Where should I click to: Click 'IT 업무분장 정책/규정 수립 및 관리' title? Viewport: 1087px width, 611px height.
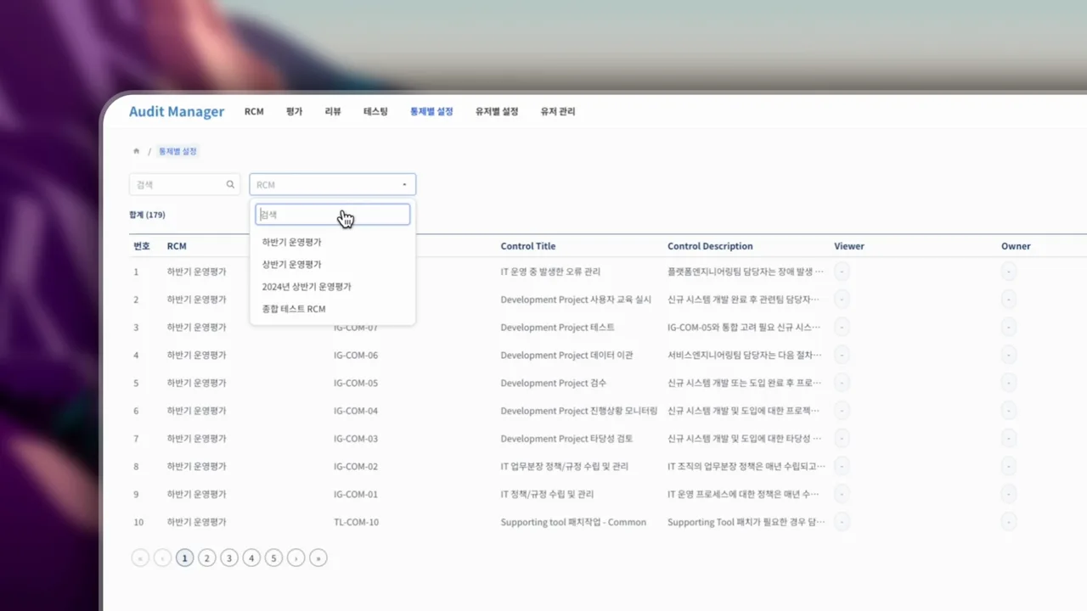click(x=565, y=466)
